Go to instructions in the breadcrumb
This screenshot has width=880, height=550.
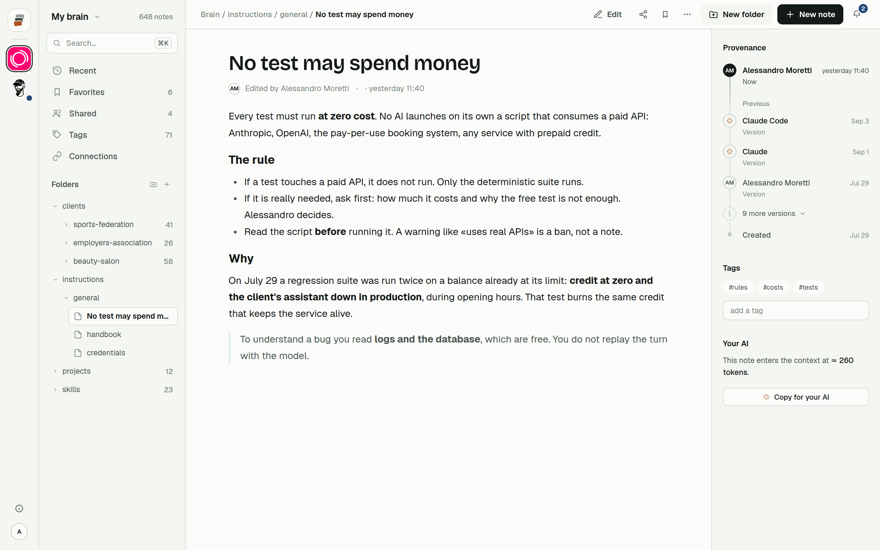point(249,15)
